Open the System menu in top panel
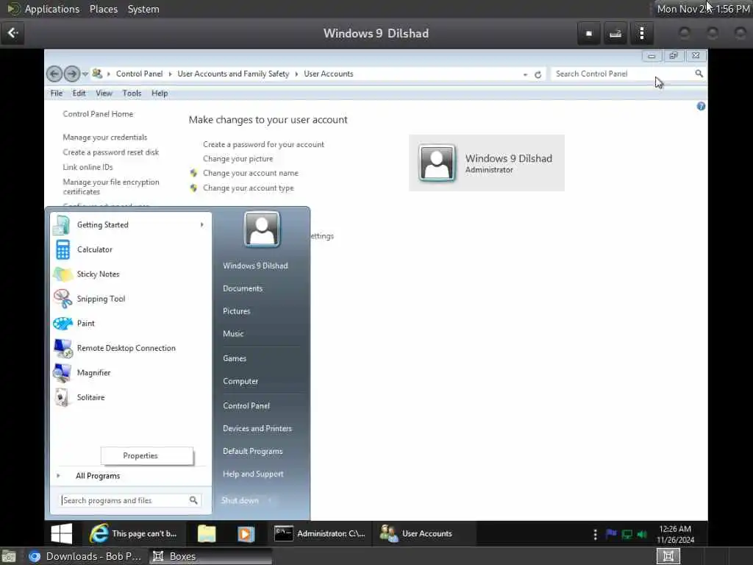 143,9
